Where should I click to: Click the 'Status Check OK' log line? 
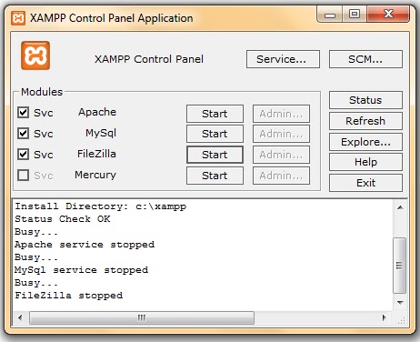click(x=63, y=219)
